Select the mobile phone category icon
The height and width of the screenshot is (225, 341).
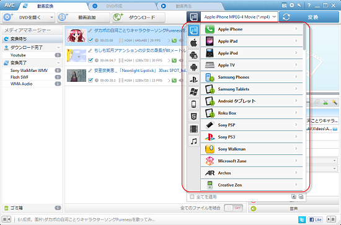tap(193, 104)
